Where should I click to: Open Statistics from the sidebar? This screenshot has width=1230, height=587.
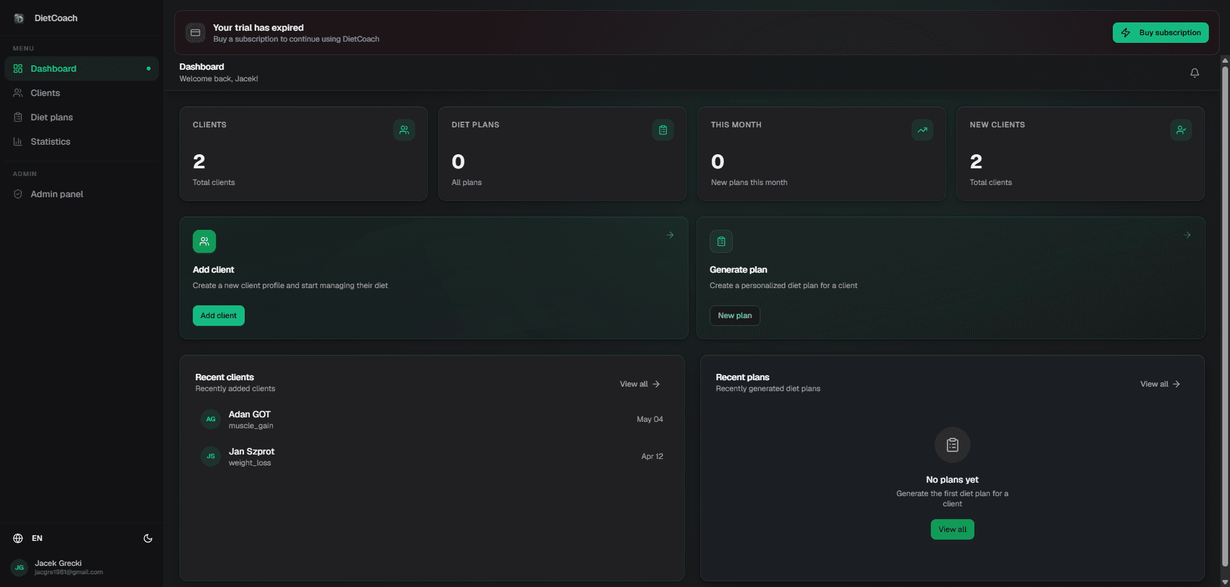(x=81, y=141)
